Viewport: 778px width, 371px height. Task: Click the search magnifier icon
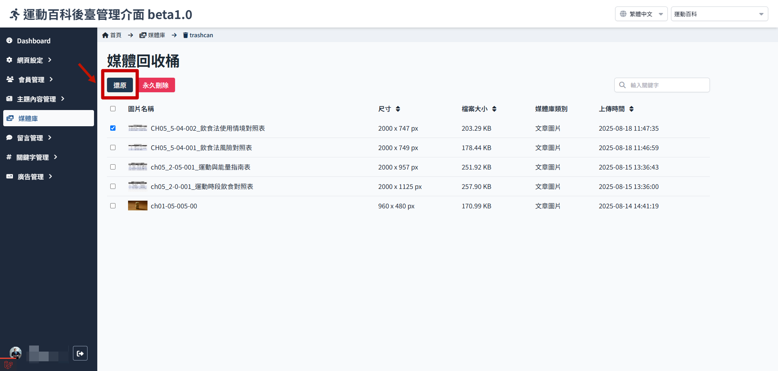pyautogui.click(x=622, y=85)
